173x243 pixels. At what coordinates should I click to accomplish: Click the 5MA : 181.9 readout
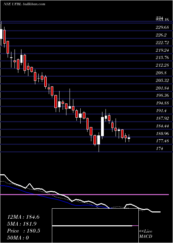22,224
